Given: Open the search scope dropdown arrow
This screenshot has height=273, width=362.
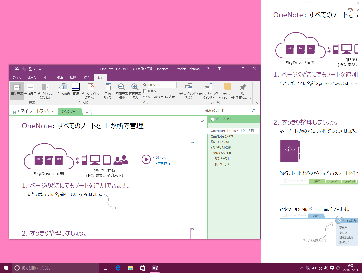Looking at the screenshot, I should coord(257,111).
